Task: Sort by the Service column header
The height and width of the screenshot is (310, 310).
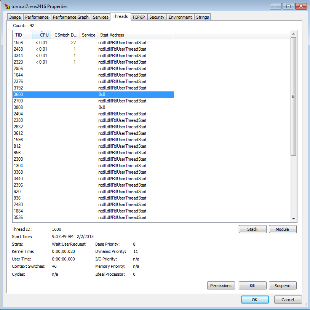Action: coord(88,35)
